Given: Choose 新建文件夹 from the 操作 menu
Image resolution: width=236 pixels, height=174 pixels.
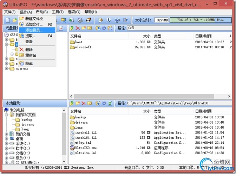Looking at the screenshot, I should tap(37, 19).
